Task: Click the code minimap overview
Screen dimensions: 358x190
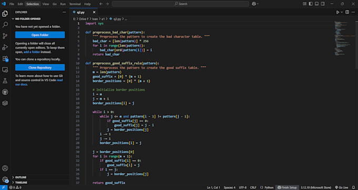Action: click(344, 38)
